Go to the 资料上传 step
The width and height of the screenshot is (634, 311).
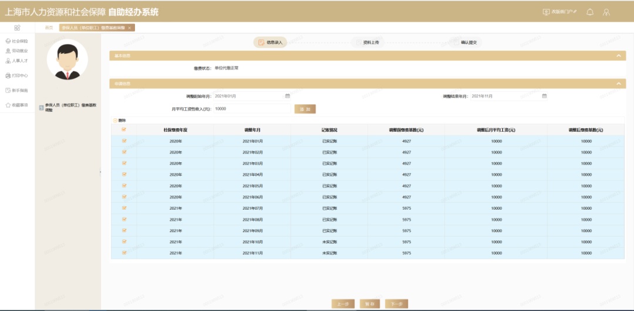(367, 42)
